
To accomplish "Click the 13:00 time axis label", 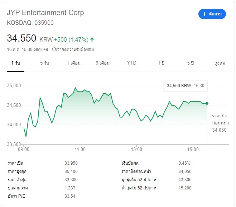I will point(136,149).
